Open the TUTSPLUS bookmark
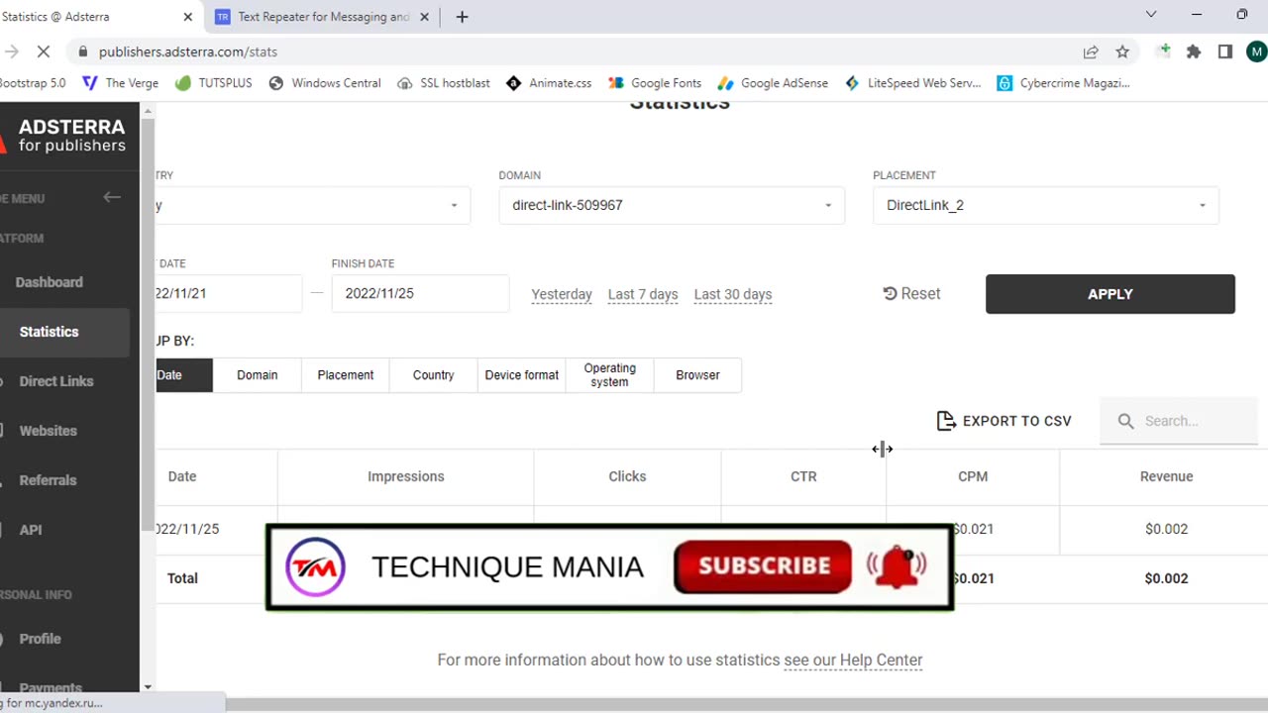 point(213,83)
